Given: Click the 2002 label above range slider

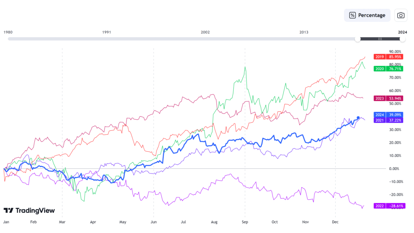Looking at the screenshot, I should point(205,32).
